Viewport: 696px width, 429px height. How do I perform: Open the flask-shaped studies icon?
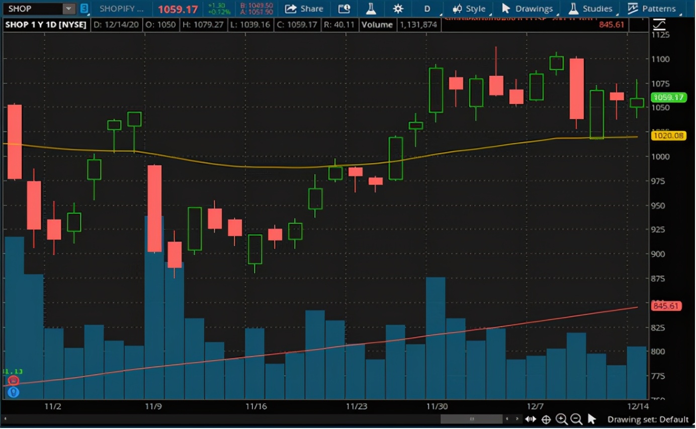pyautogui.click(x=371, y=9)
